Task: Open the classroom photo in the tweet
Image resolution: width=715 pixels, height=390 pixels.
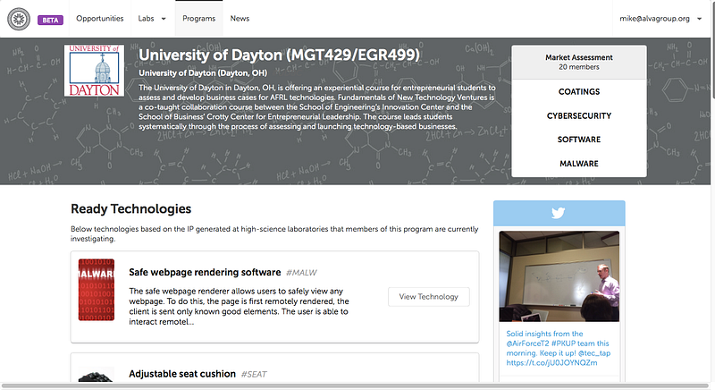Action: tap(559, 276)
